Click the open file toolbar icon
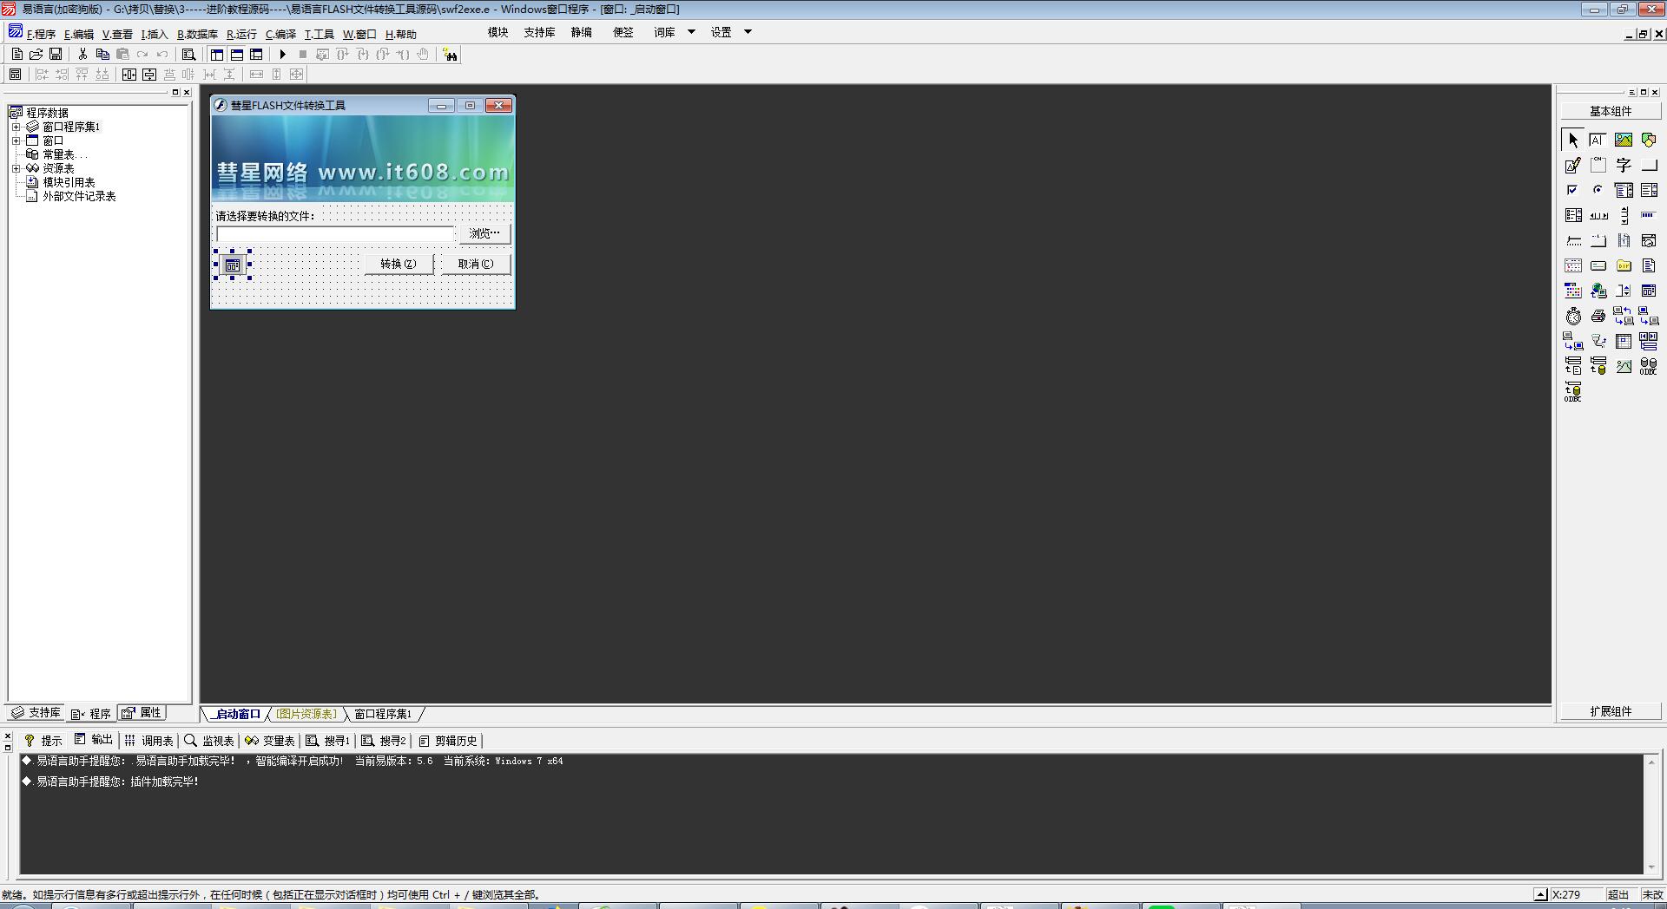 36,54
